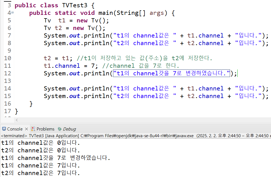This screenshot has width=271, height=177.
Task: Click line number 10 in the gutter
Action: point(8,58)
